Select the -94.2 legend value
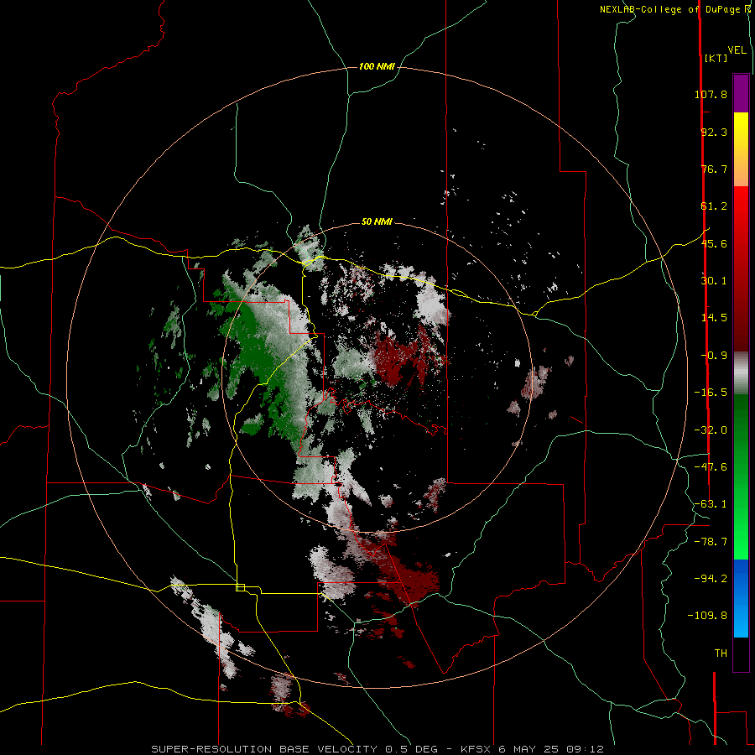Viewport: 755px width, 755px height. 711,579
